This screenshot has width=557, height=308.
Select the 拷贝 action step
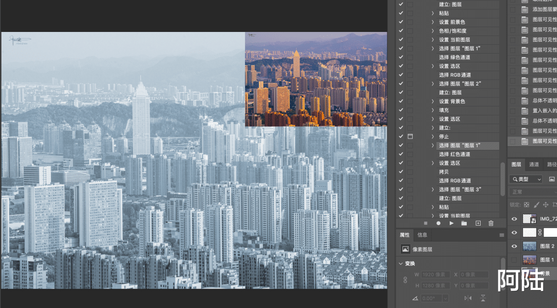[444, 172]
